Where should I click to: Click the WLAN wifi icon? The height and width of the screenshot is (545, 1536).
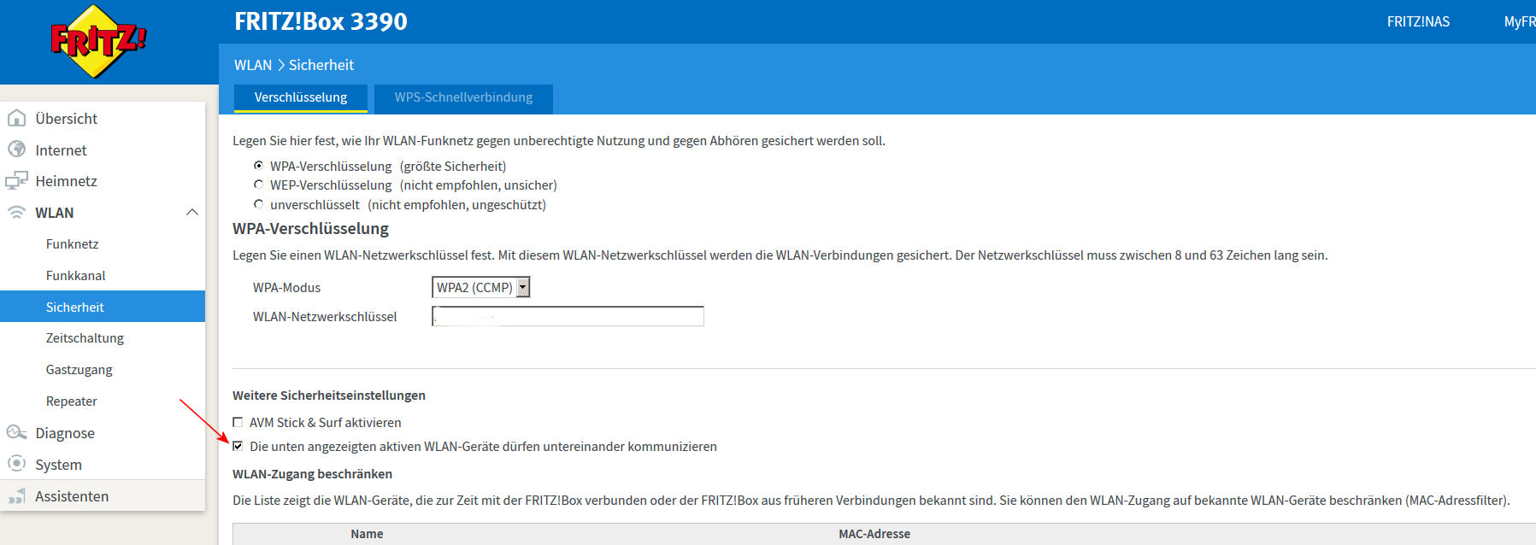[16, 213]
